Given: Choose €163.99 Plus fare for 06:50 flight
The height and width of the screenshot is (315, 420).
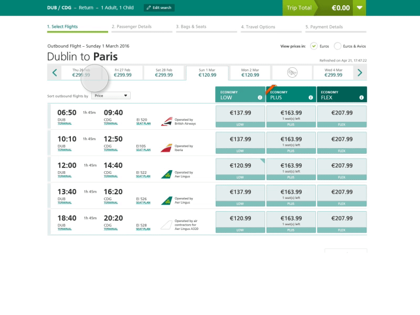Looking at the screenshot, I should [x=291, y=117].
